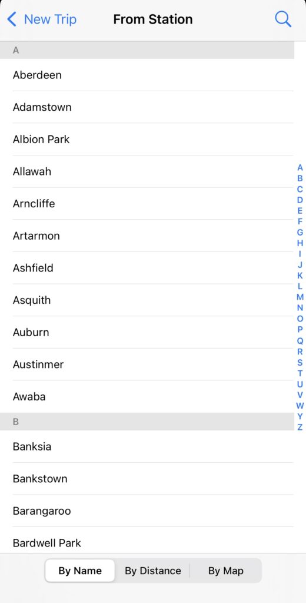Pick Artarmon as departure station
This screenshot has width=306, height=603.
click(147, 236)
